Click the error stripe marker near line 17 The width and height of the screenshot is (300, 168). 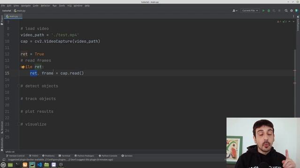tap(294, 83)
